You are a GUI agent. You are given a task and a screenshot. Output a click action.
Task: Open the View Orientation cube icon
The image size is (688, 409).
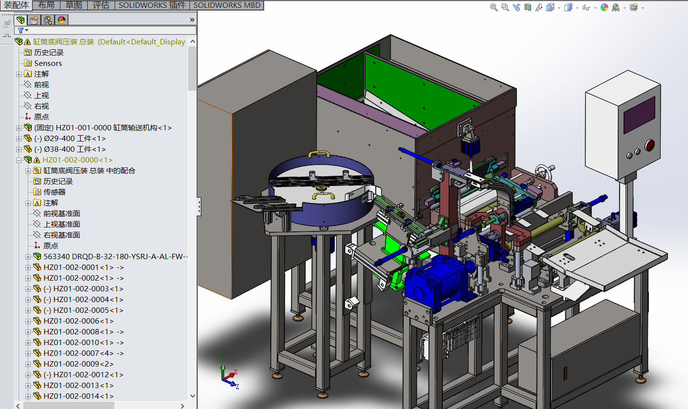(x=550, y=7)
